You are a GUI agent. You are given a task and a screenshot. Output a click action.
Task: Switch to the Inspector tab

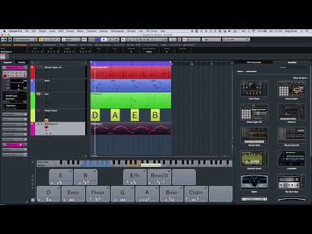pos(8,62)
